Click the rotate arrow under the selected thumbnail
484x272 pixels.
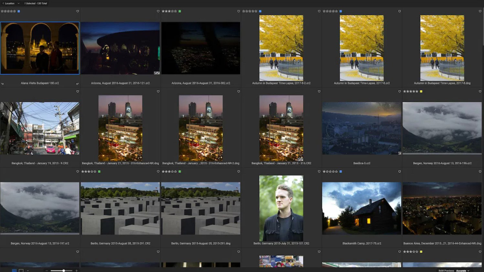coord(2,84)
